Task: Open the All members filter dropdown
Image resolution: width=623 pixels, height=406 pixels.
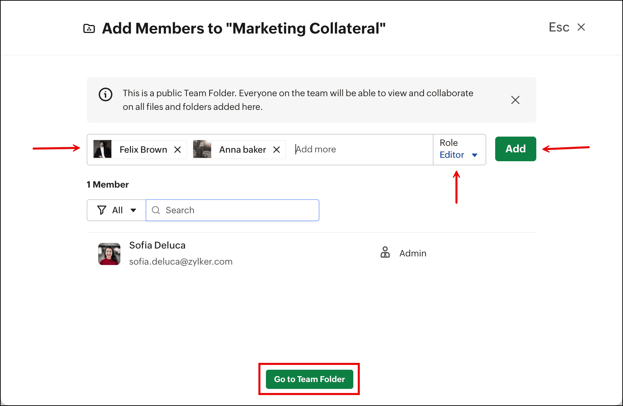Action: [117, 210]
